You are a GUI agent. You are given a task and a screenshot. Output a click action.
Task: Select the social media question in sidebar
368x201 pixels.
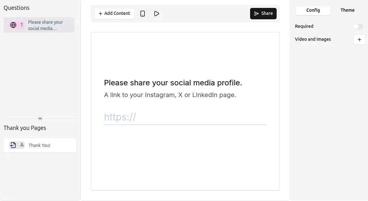(x=46, y=25)
